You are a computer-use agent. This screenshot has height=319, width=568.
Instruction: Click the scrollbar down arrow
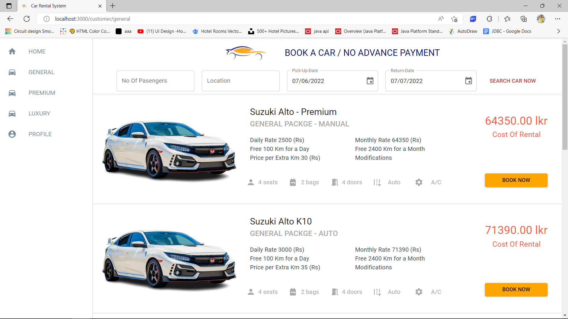tap(565, 315)
